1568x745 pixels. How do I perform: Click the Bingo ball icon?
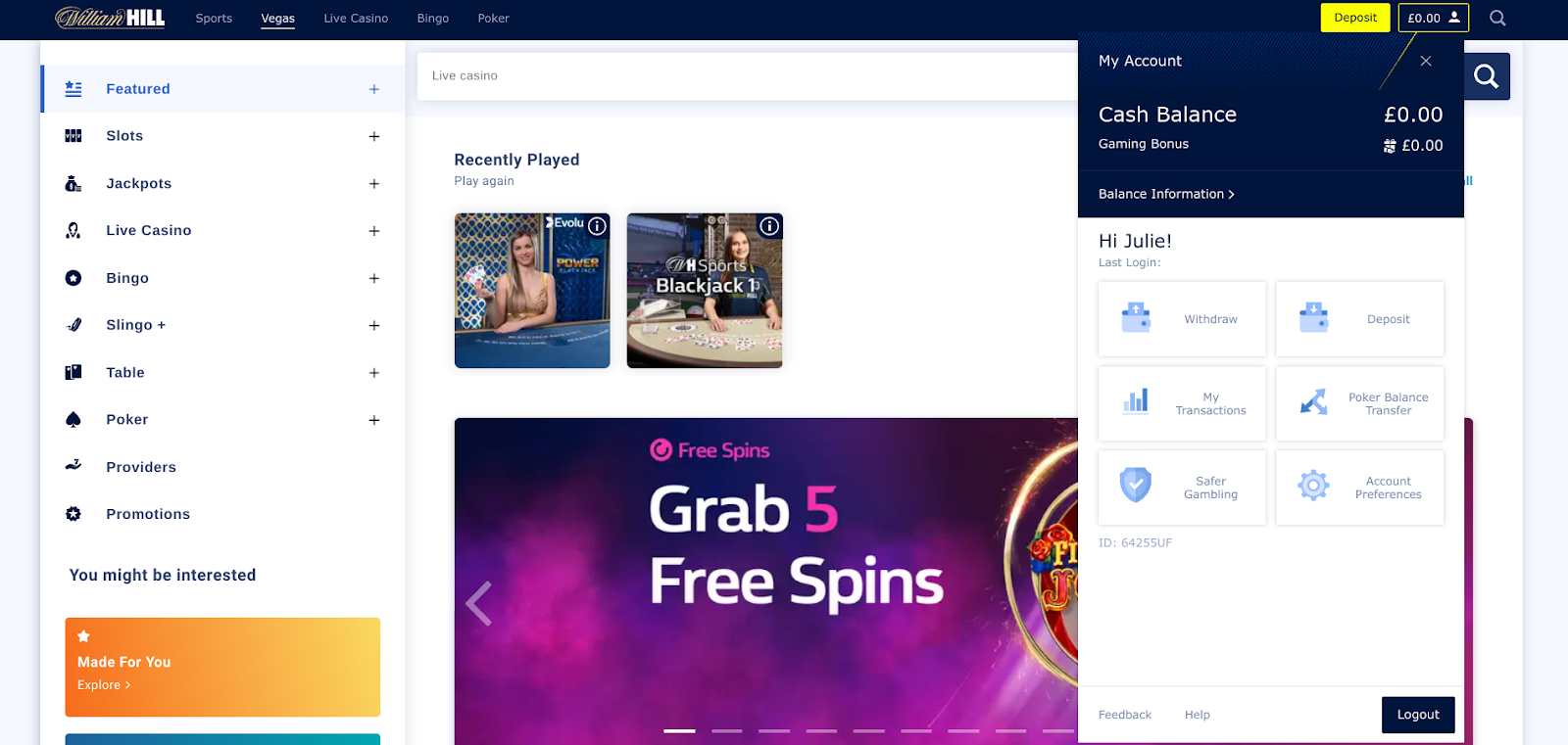[73, 278]
